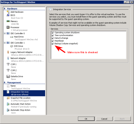The image size is (134, 124).
Task: Collapse IDE Controller 1 tree node
Action: click(5, 43)
